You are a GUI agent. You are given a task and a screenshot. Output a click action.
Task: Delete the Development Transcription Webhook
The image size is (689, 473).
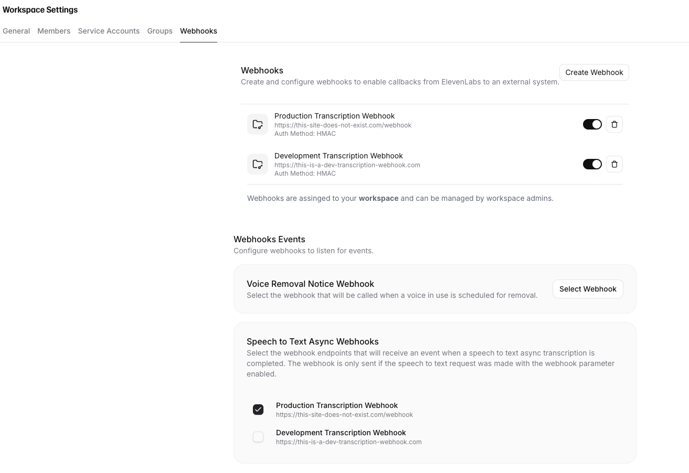pyautogui.click(x=614, y=164)
